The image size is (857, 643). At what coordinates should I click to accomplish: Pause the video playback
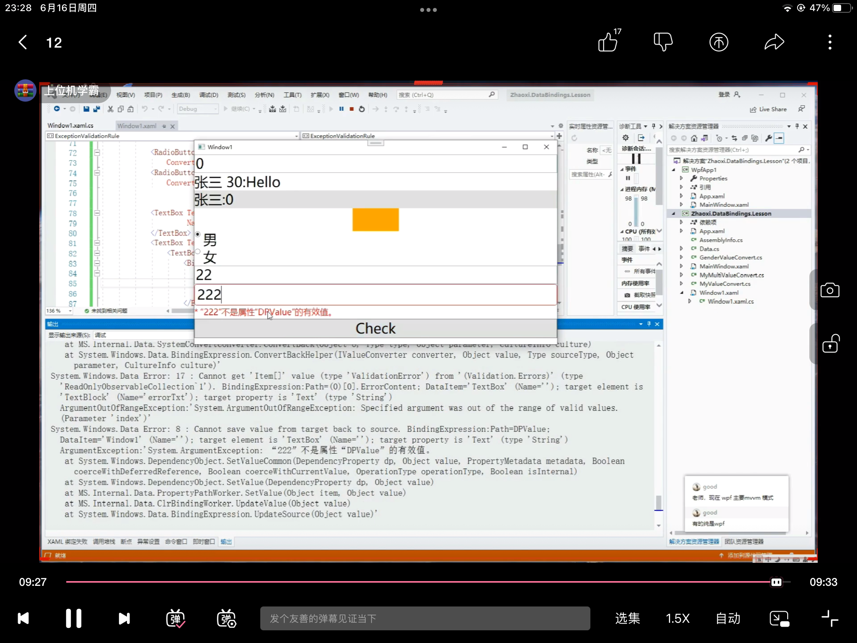pyautogui.click(x=74, y=618)
